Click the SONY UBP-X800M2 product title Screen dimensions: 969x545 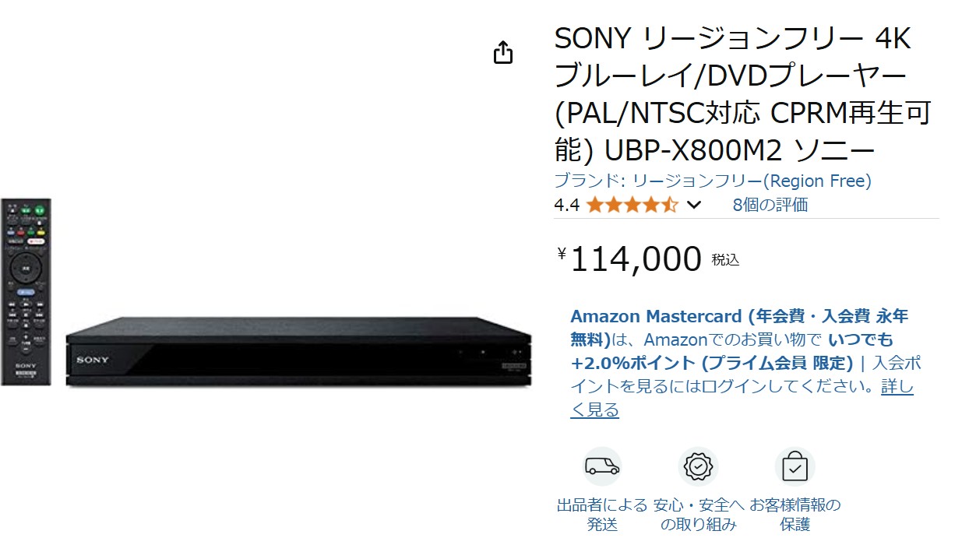[742, 93]
